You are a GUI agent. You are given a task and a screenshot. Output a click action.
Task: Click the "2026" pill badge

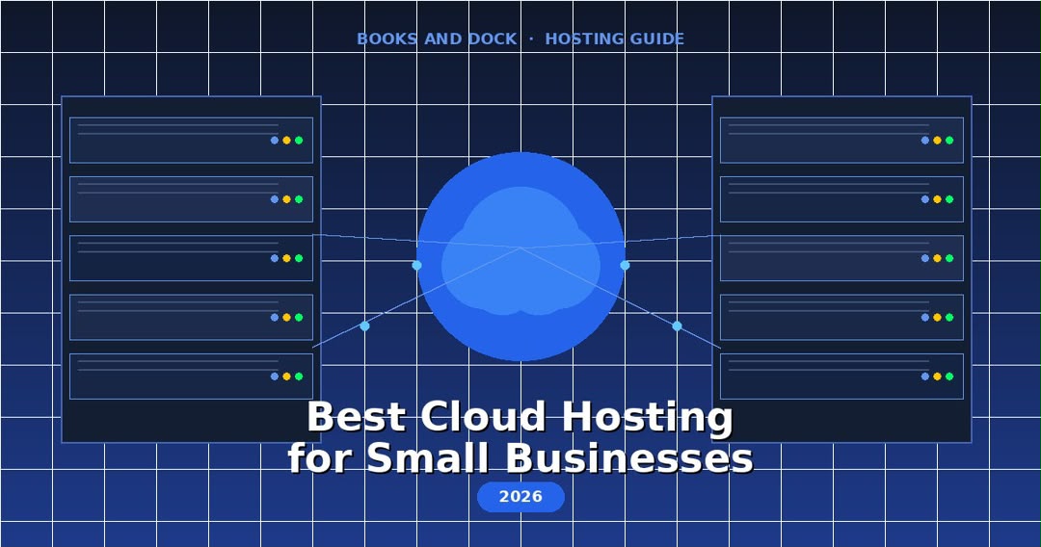520,497
